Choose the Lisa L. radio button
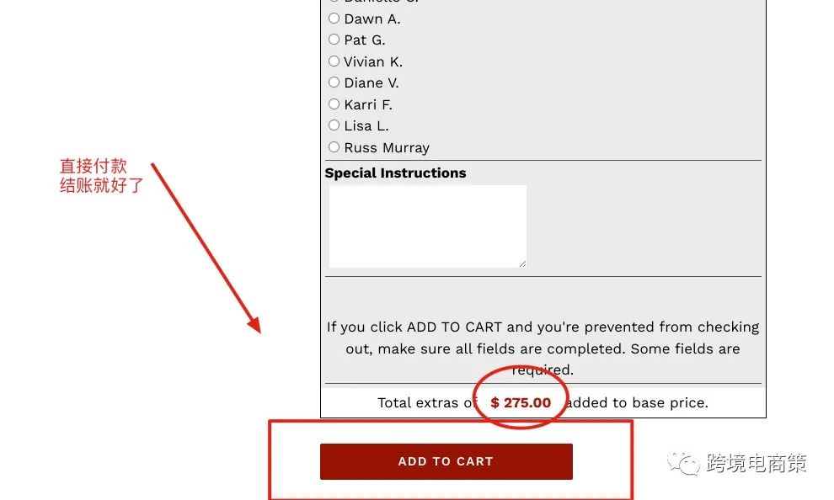This screenshot has height=500, width=834. click(x=334, y=125)
